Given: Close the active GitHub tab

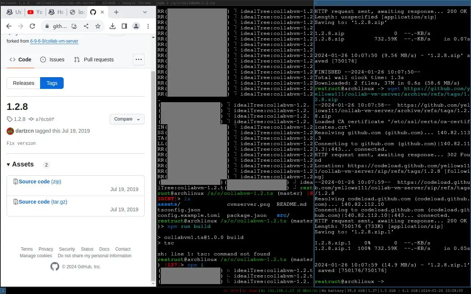Looking at the screenshot, I should [x=102, y=12].
